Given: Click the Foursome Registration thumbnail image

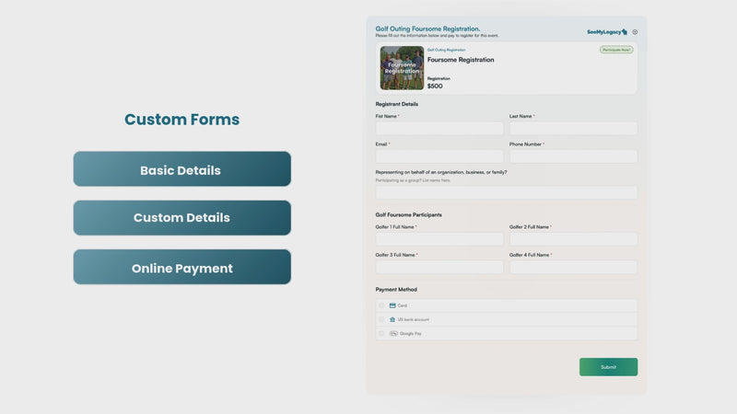Looking at the screenshot, I should tap(402, 68).
